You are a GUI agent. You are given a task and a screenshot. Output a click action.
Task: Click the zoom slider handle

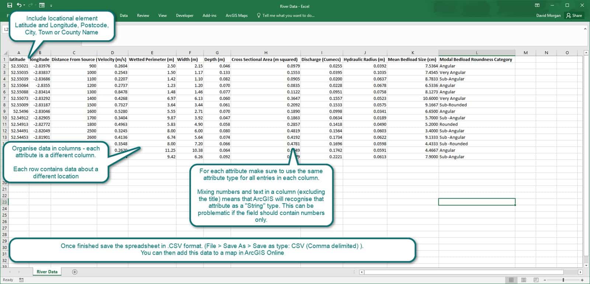click(x=563, y=280)
